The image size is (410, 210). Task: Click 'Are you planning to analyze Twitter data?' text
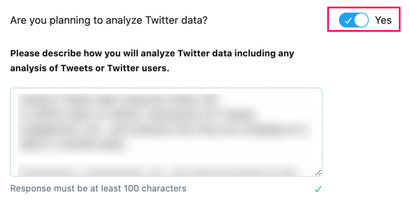(x=109, y=20)
